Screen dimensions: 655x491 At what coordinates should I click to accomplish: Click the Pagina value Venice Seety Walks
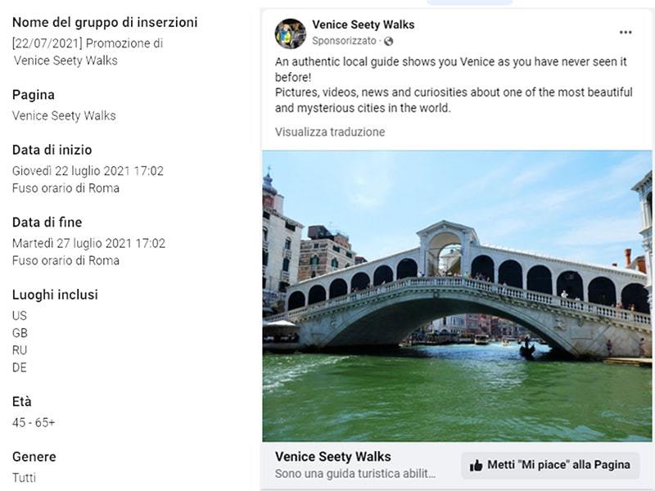64,115
